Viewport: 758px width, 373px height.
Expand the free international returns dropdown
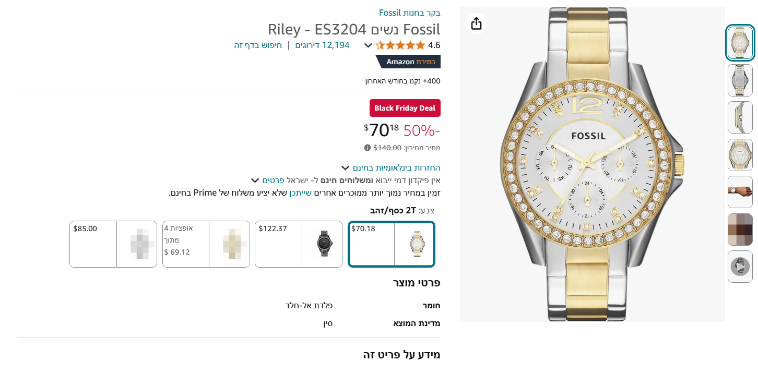click(345, 168)
